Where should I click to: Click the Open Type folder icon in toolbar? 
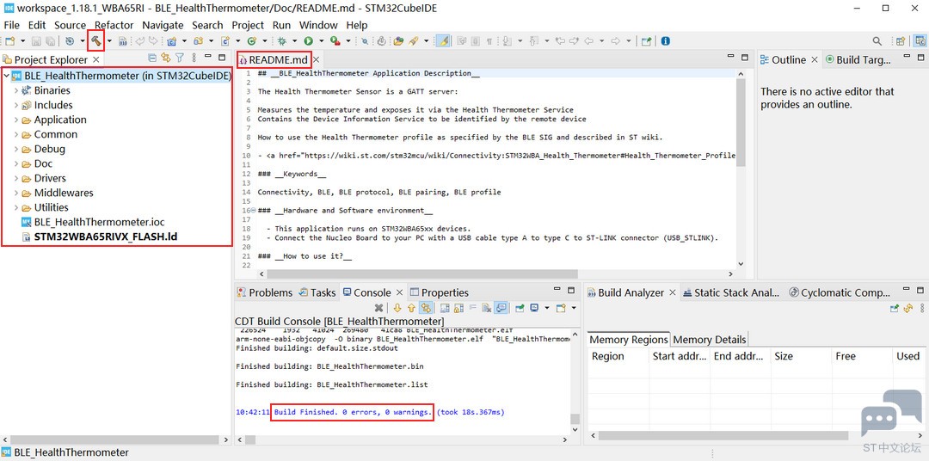tap(398, 41)
